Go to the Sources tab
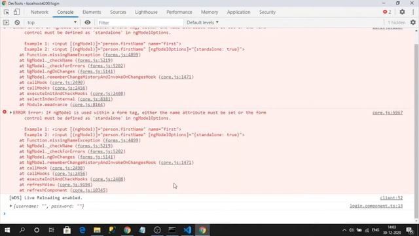 (118, 12)
